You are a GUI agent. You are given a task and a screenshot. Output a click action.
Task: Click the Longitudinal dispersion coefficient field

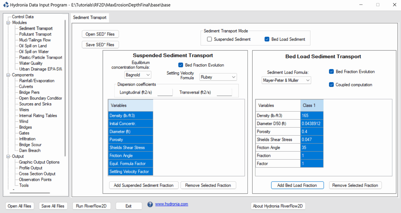165,92
